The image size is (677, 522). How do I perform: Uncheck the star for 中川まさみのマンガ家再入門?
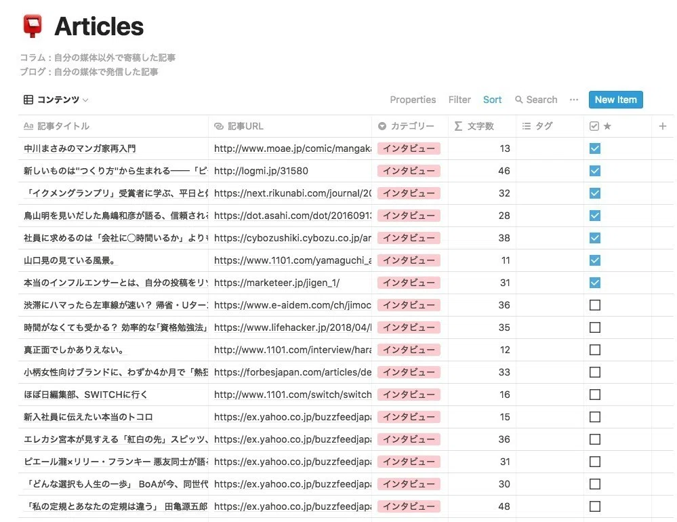click(594, 148)
